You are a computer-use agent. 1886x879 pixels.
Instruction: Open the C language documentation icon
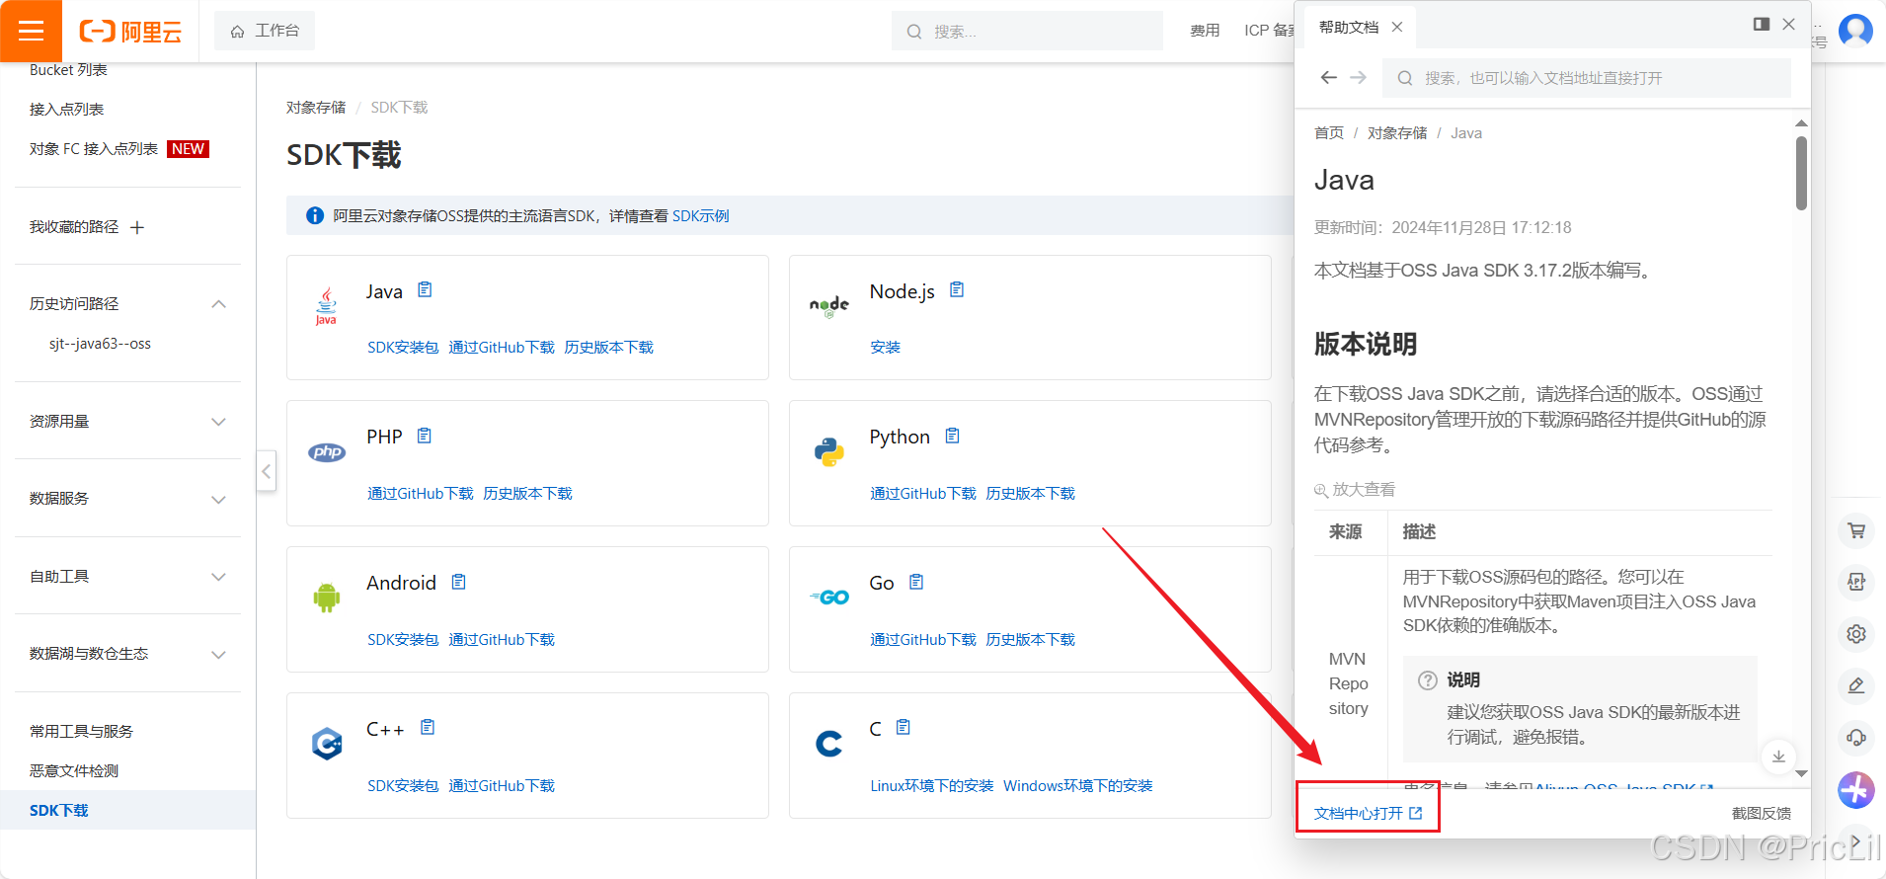click(x=904, y=727)
